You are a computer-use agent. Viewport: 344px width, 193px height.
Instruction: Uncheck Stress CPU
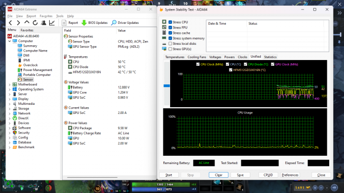tap(170, 22)
